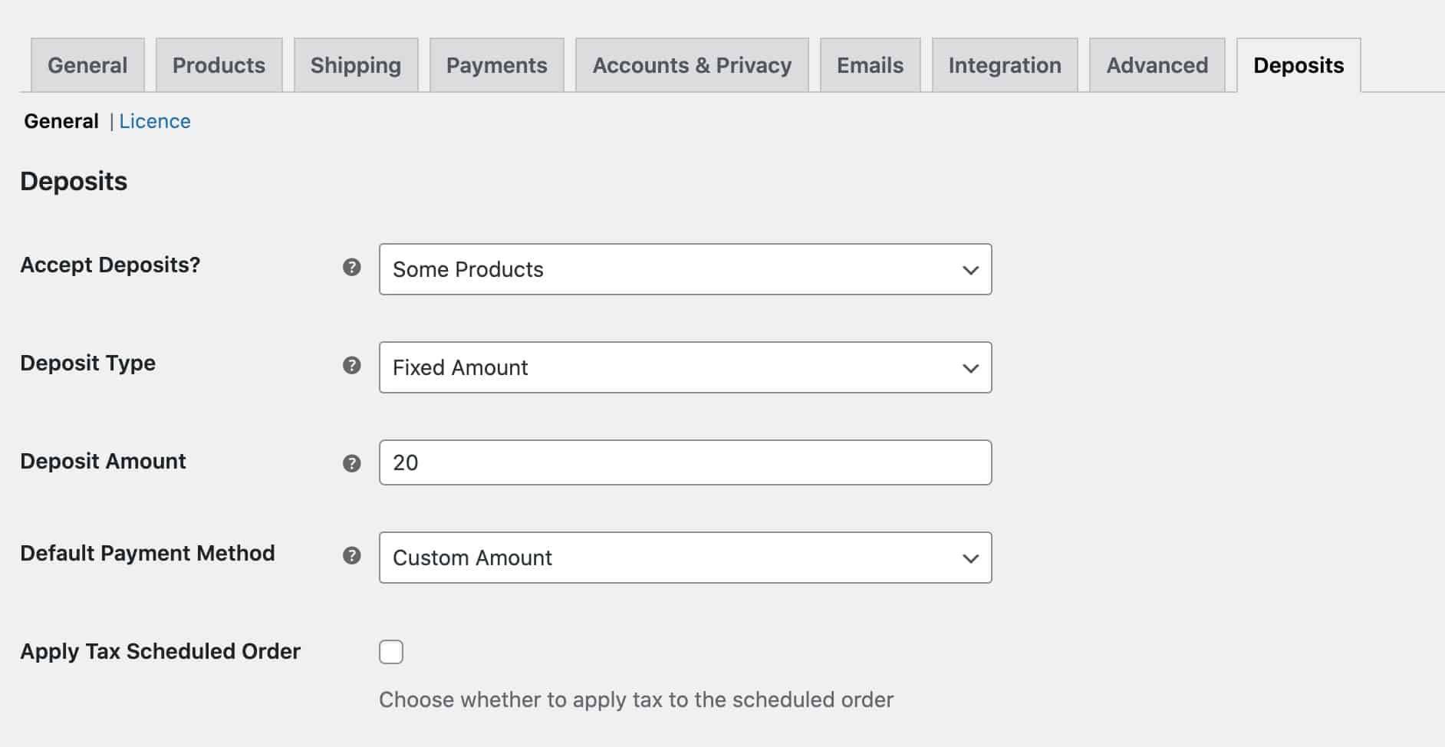Viewport: 1445px width, 747px height.
Task: Switch to the Products tab
Action: [x=219, y=65]
